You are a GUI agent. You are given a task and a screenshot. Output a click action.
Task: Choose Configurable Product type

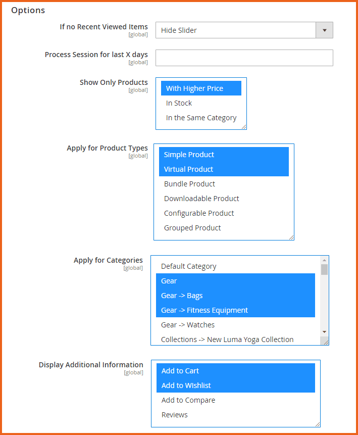click(x=199, y=213)
